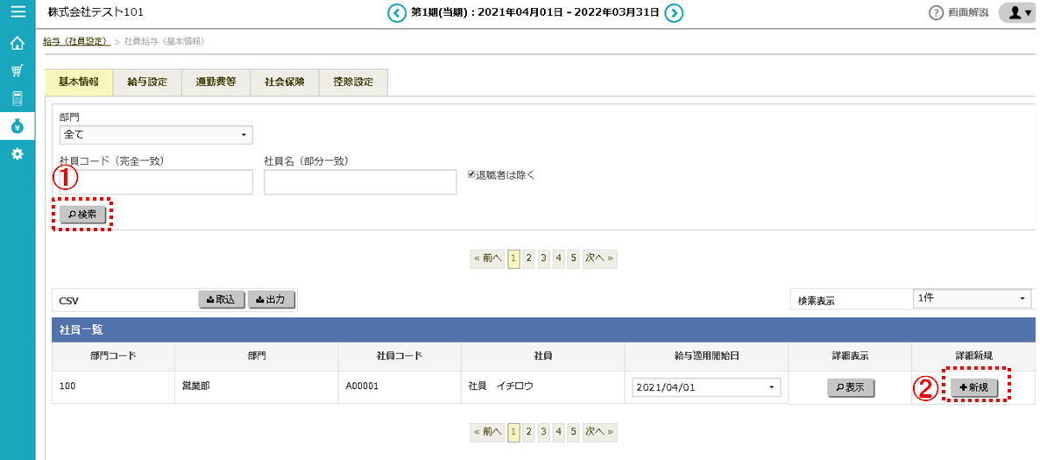
Task: Click the 画面解説 help icon
Action: point(936,12)
